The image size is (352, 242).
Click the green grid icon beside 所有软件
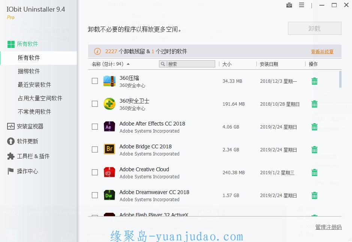(11, 44)
